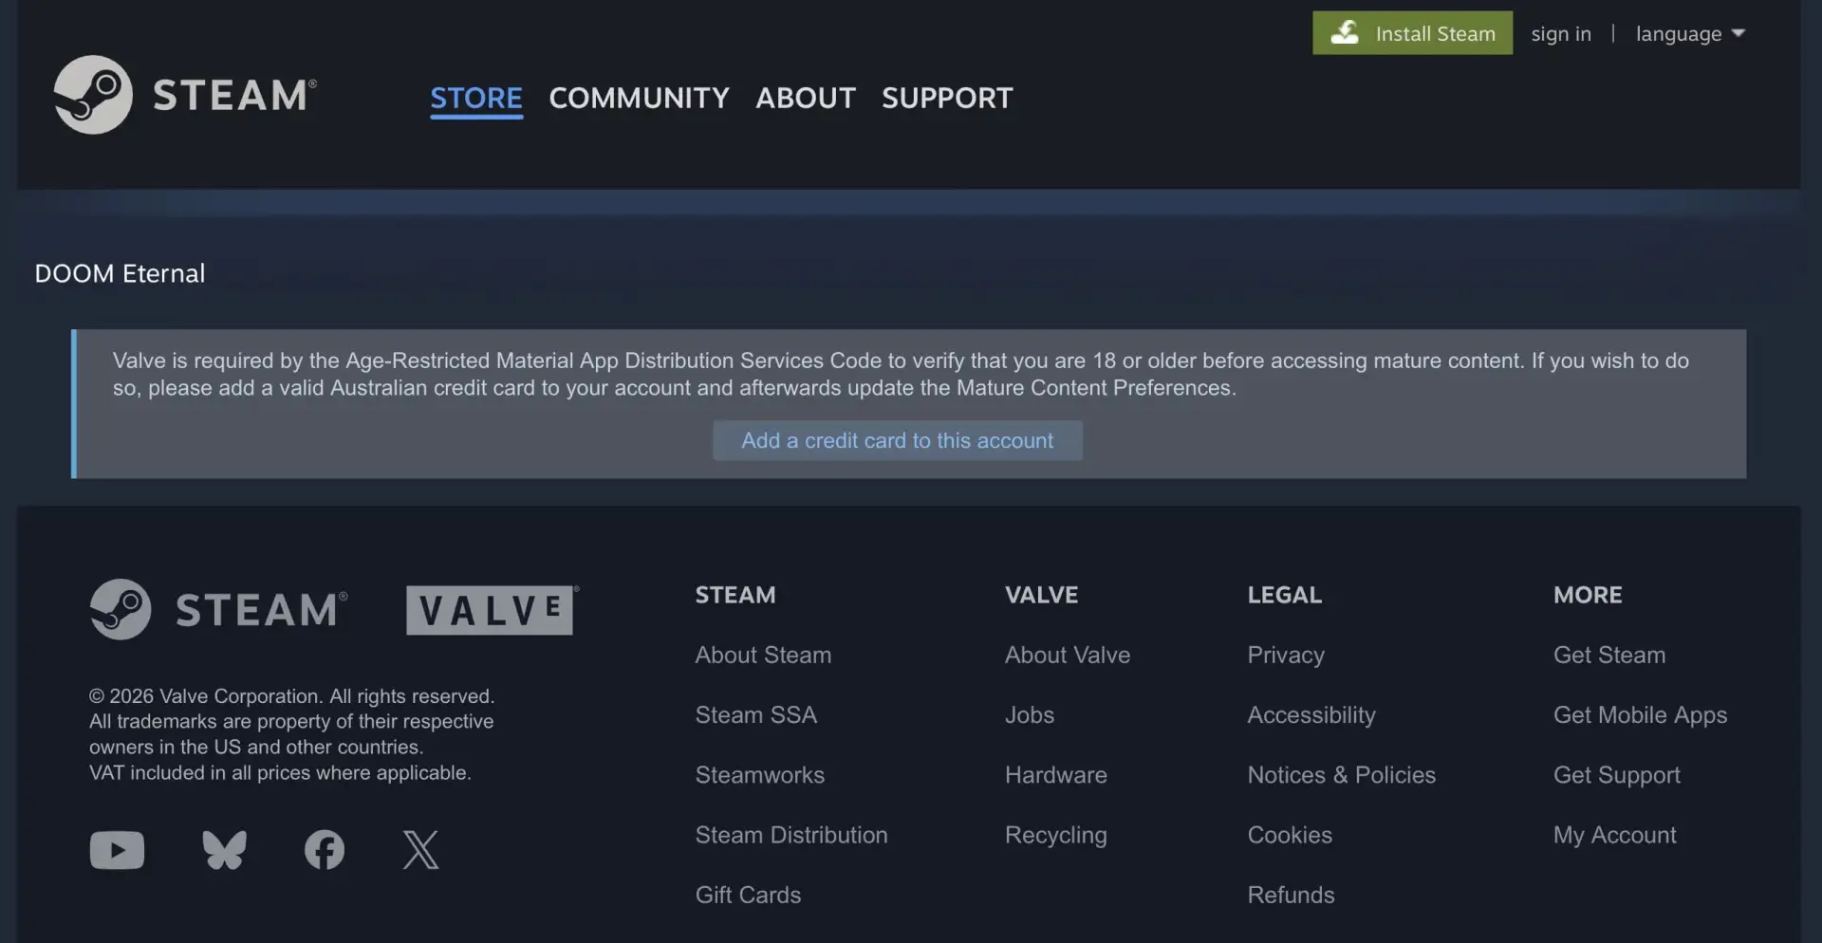Open the Accessibility link
The height and width of the screenshot is (943, 1822).
tap(1311, 715)
